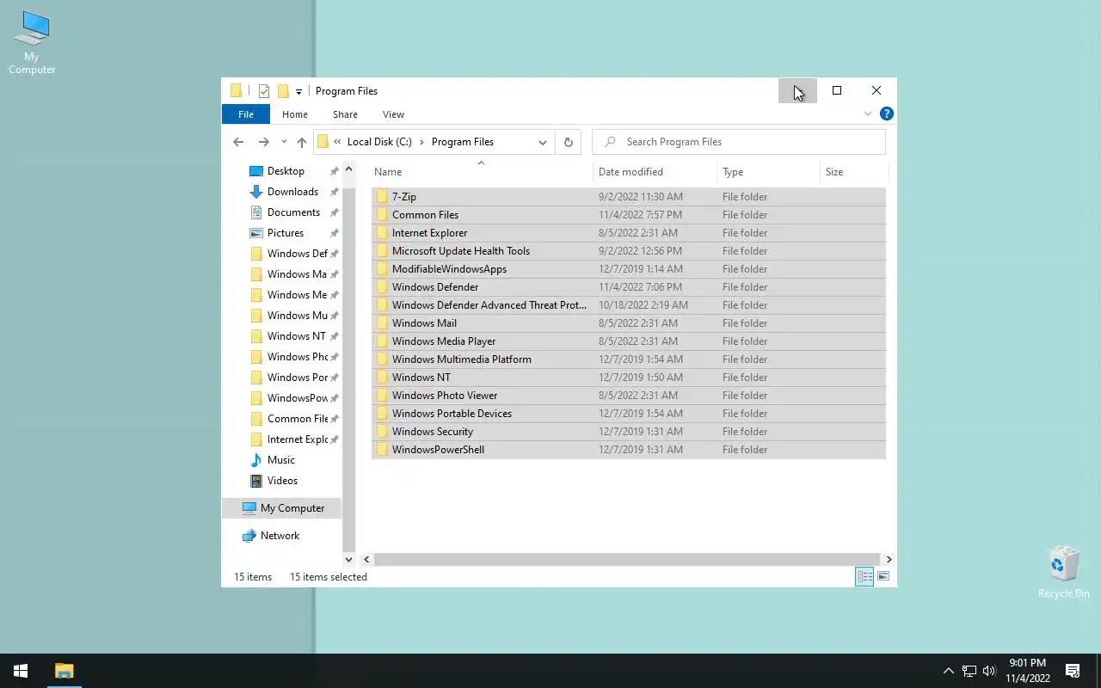This screenshot has width=1101, height=688.
Task: Open the volume tray icon
Action: (x=989, y=671)
